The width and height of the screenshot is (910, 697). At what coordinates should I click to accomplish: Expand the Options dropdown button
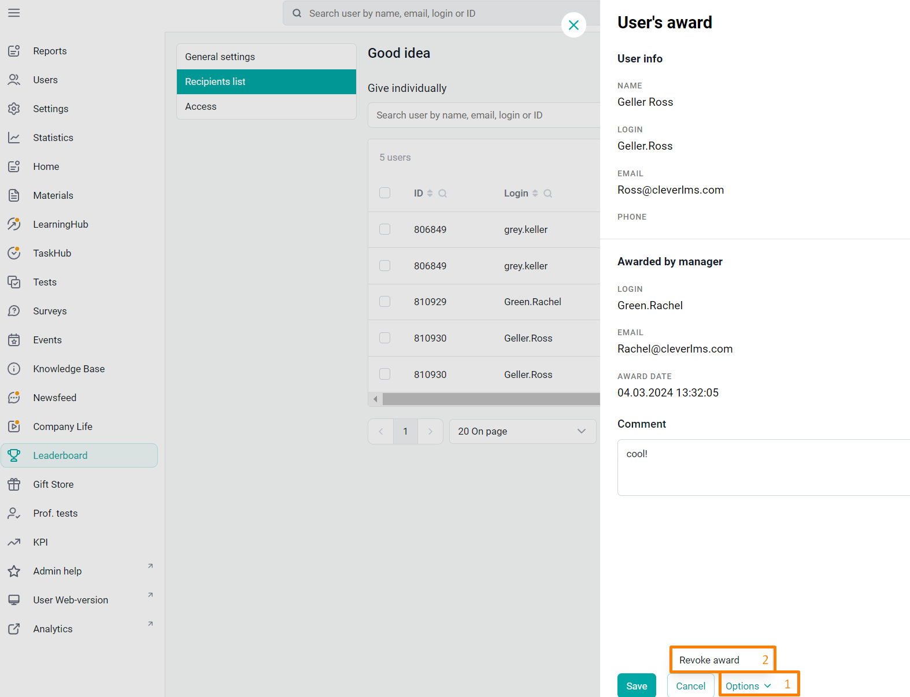(748, 686)
